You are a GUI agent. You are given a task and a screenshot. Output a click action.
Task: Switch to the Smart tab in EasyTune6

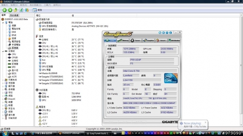pyautogui.click(x=161, y=40)
